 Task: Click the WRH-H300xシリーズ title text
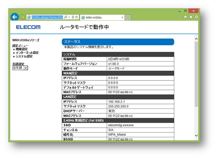[x=26, y=40]
